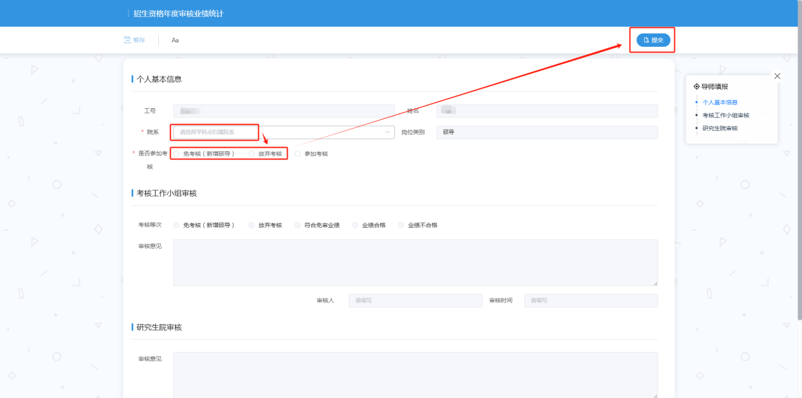Click the 考核工作小组 审核意见 text area
802x398 pixels.
point(415,263)
